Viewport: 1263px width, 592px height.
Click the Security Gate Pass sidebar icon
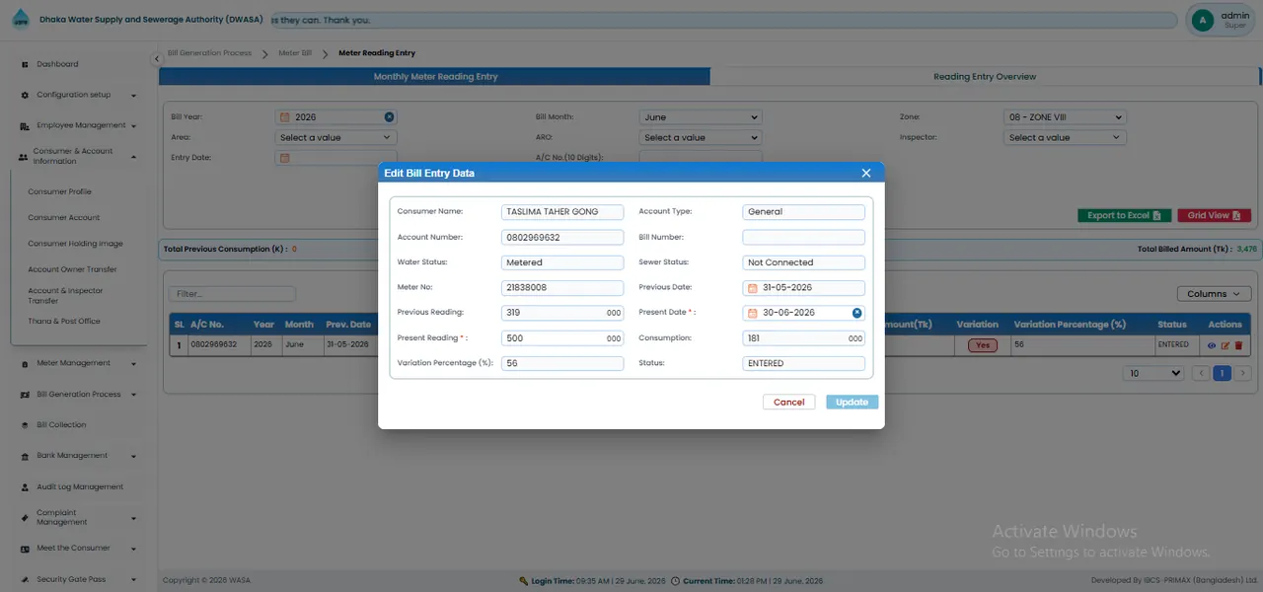25,580
